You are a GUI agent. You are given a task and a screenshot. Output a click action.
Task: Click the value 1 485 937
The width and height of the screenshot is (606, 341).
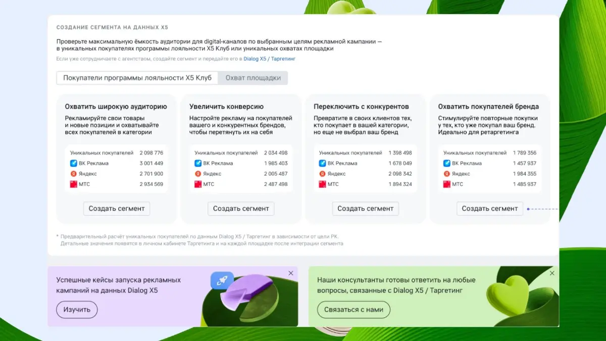click(x=525, y=184)
